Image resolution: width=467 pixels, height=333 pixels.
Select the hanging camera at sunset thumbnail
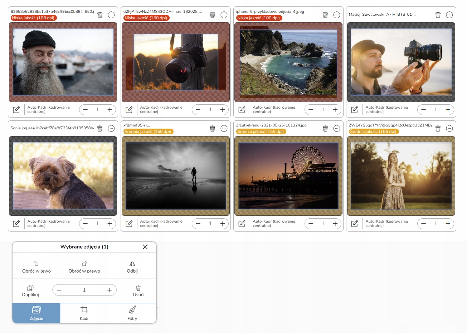pos(176,62)
